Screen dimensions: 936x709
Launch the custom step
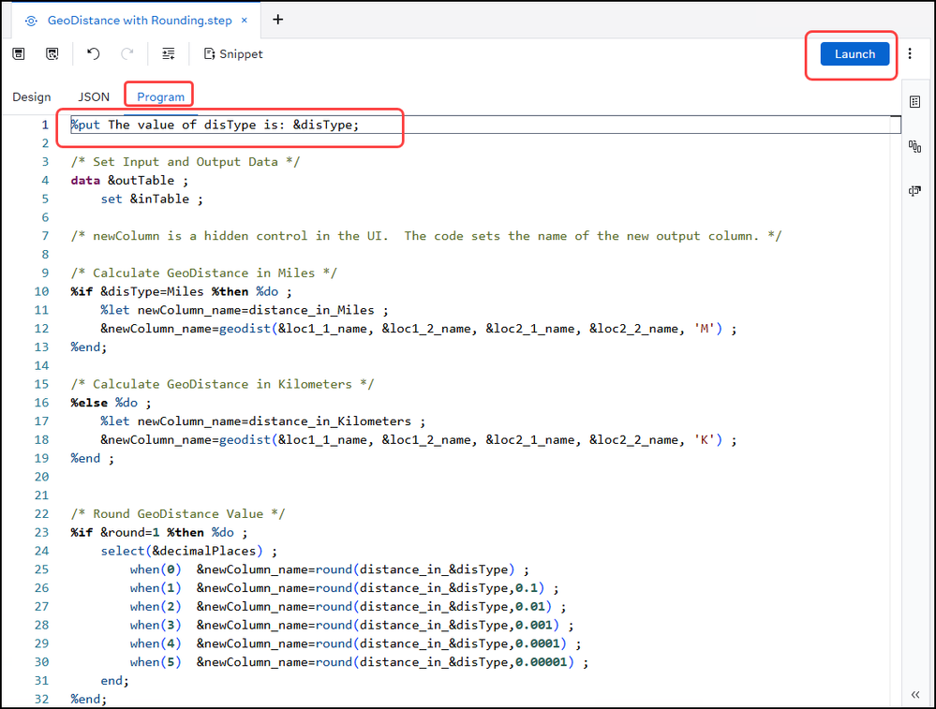[x=854, y=53]
